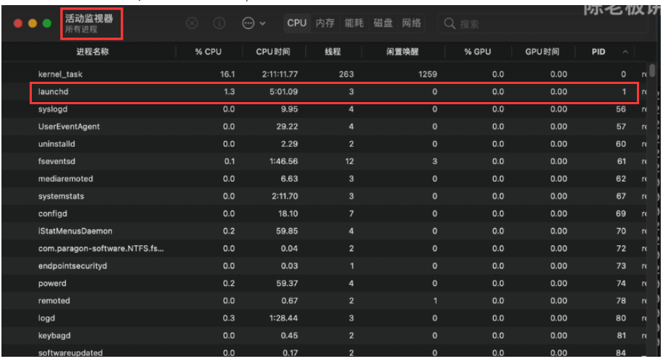Viewport: 668px width, 364px height.
Task: Toggle PID column sort direction arrow
Action: (x=625, y=52)
